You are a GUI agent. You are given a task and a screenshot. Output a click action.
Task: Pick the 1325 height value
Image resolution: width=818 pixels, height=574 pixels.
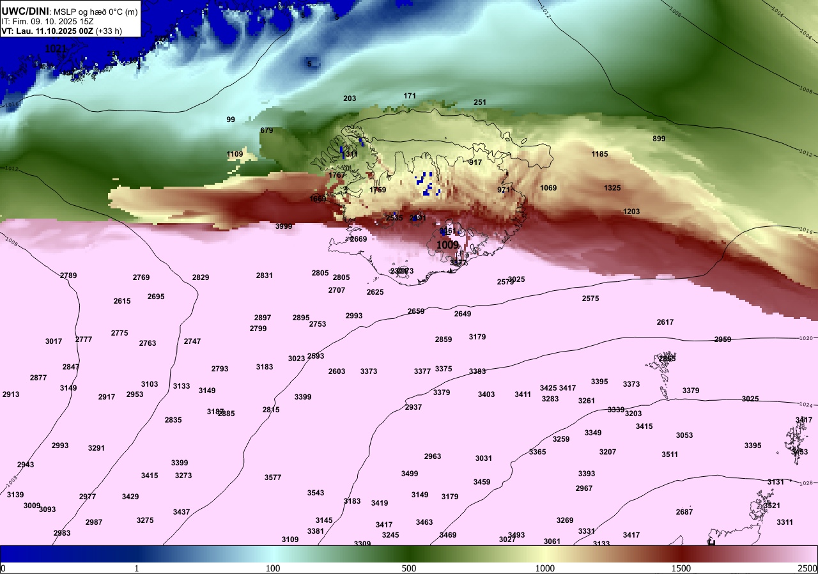pos(612,188)
